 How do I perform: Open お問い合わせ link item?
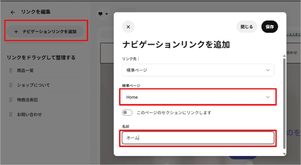point(29,114)
